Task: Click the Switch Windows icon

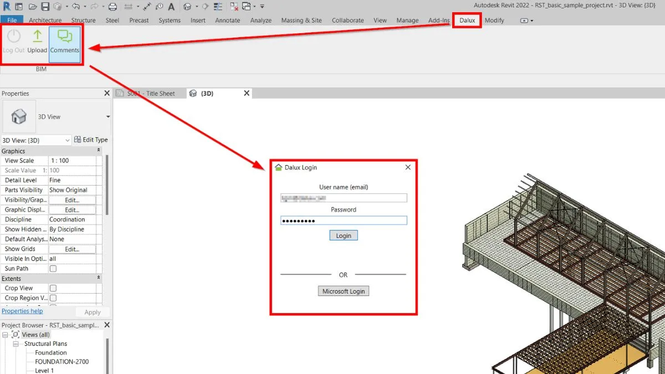Action: pos(246,7)
